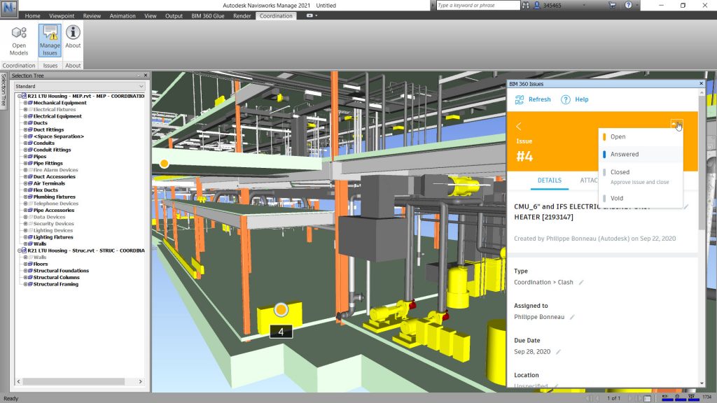Expand the Structural Columns tree node
717x403 pixels.
26,277
